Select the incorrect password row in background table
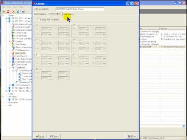Screen dimensions: 187x140 (x=162, y=47)
